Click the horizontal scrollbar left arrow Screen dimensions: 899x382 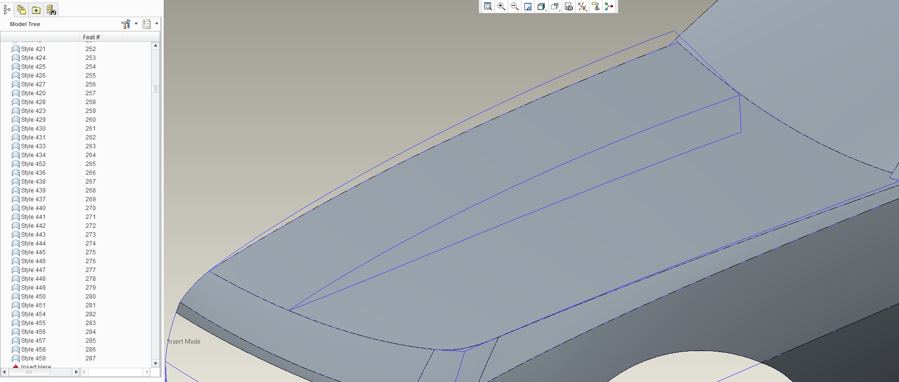pos(4,372)
